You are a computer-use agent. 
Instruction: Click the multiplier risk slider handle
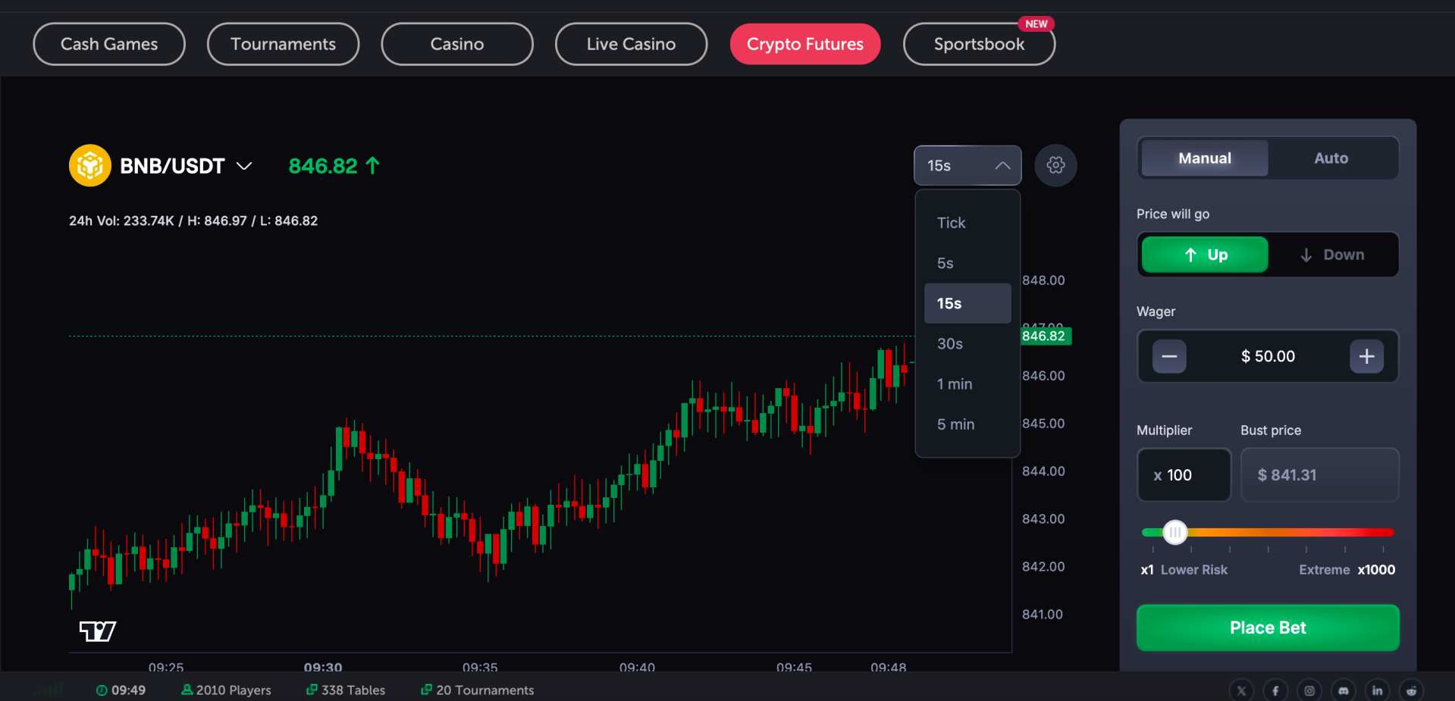[x=1175, y=533]
